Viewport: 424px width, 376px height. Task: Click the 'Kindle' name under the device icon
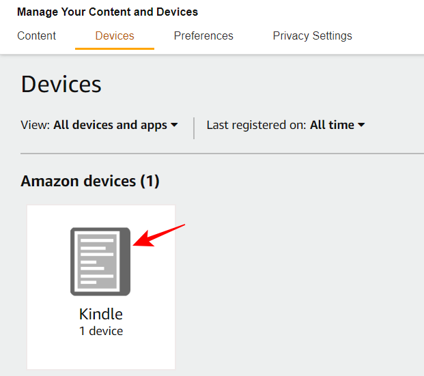point(101,315)
